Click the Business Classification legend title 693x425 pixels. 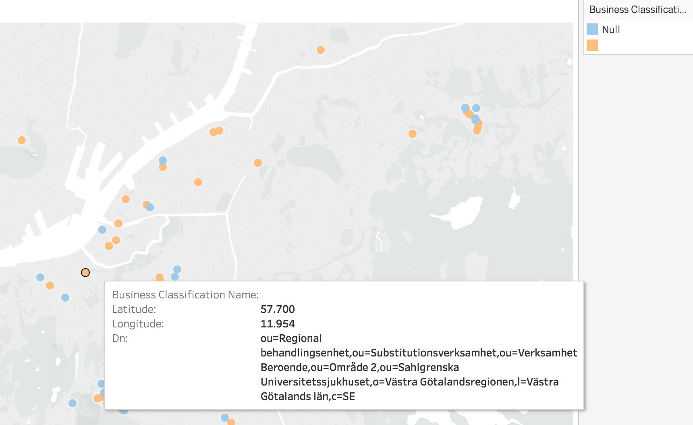coord(637,10)
